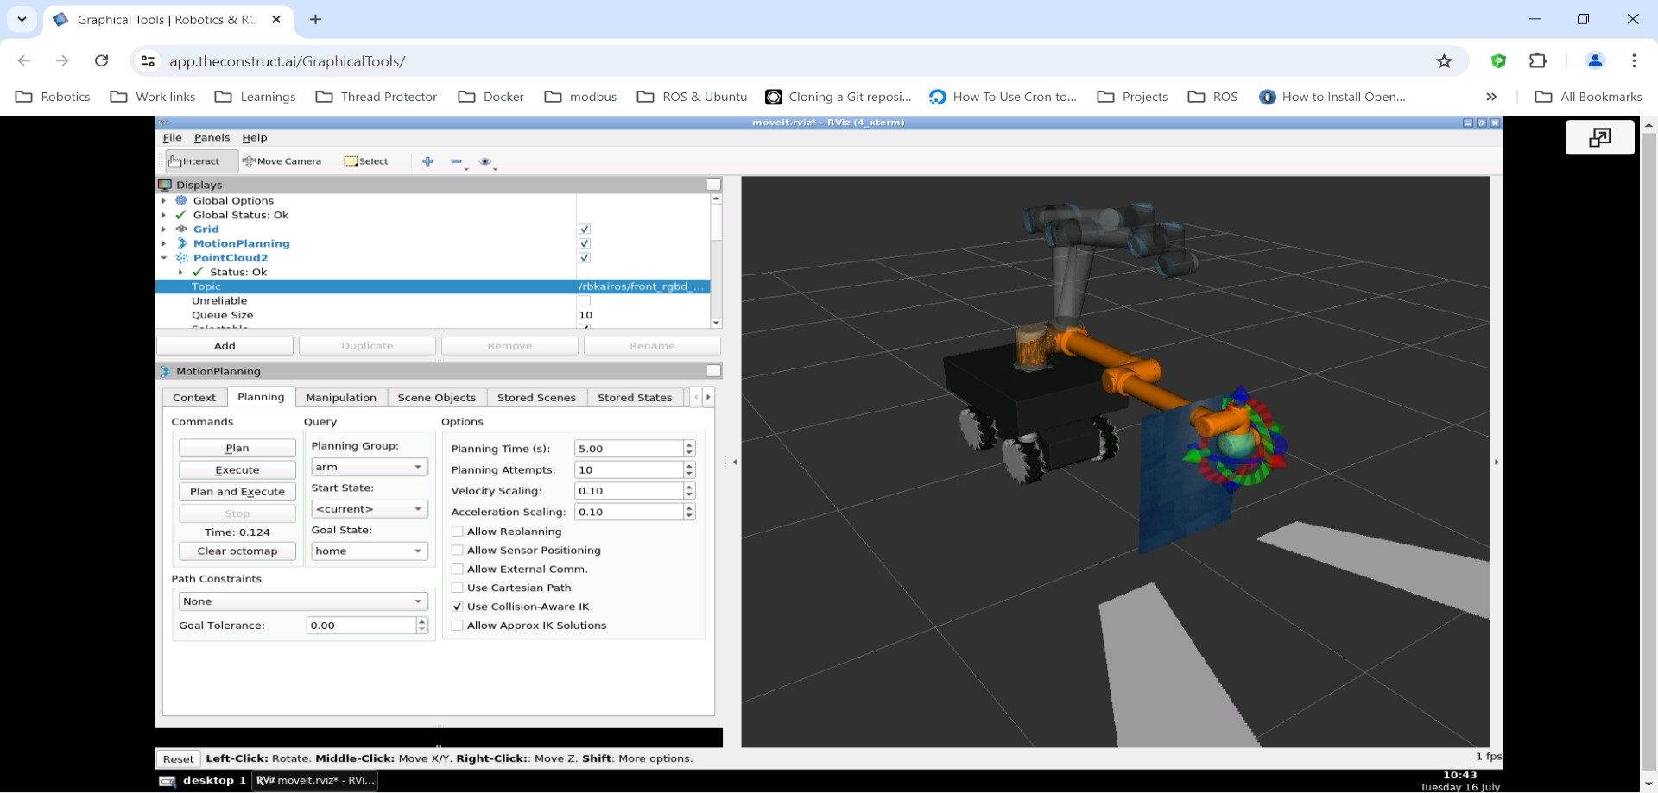Uncheck Use Collision-Aware IK
This screenshot has height=793, width=1658.
coord(458,607)
